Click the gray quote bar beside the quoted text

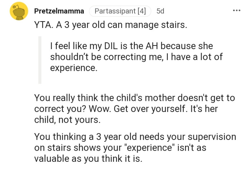point(40,60)
